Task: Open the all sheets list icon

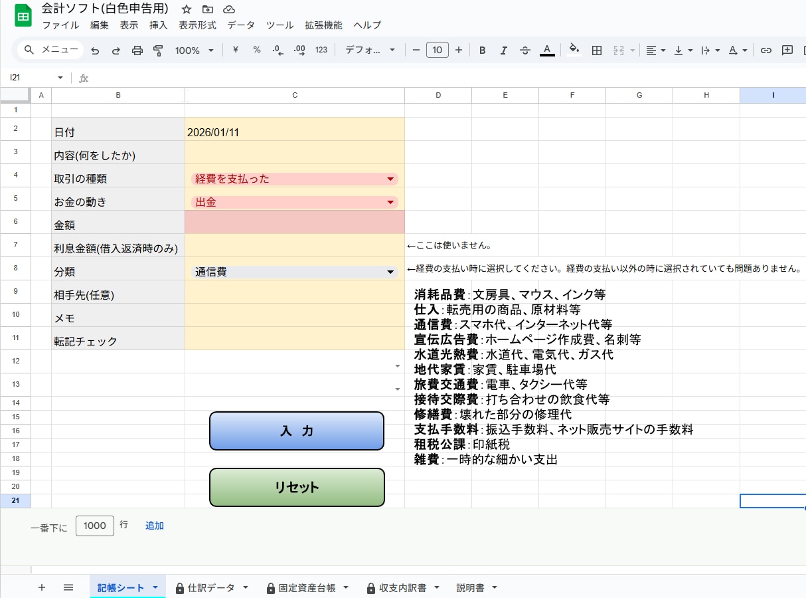Action: [x=68, y=587]
